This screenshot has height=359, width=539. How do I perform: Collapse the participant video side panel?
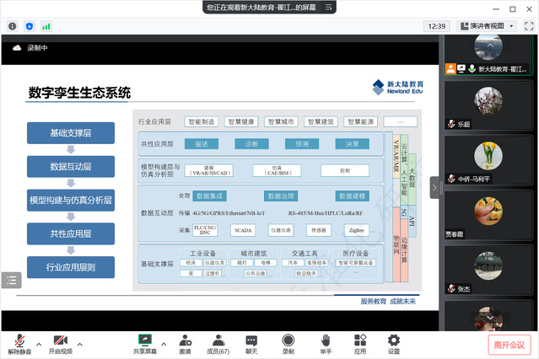(x=435, y=187)
